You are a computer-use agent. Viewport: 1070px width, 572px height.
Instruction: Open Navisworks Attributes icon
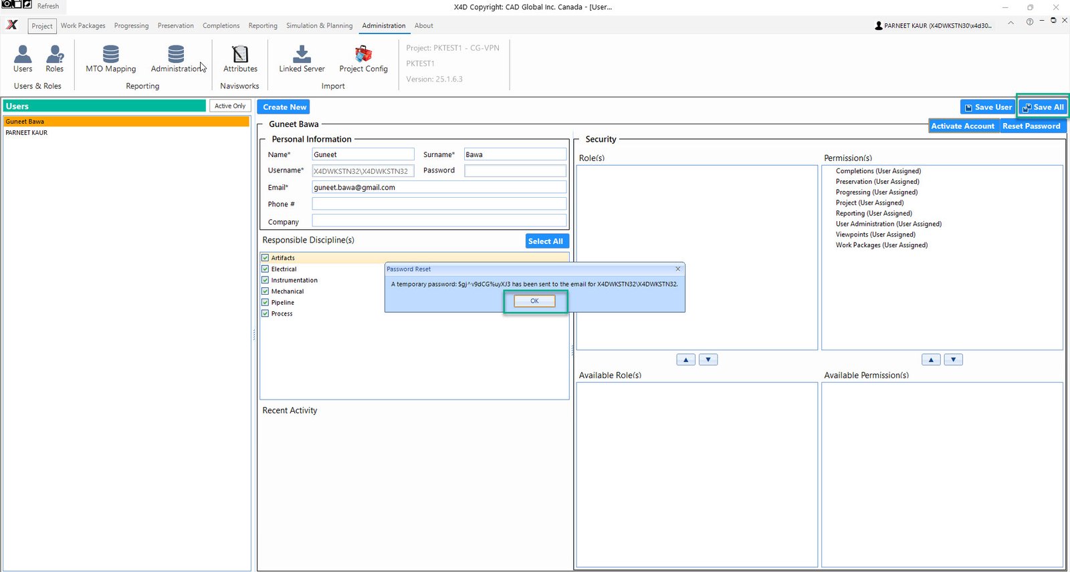click(x=240, y=55)
